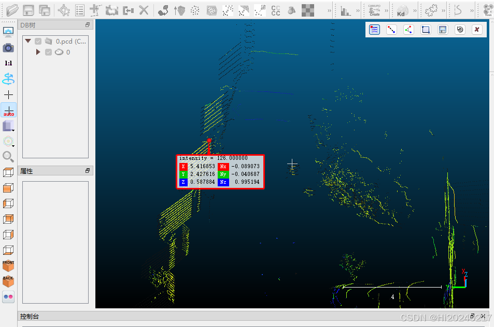Screen dimensions: 494x327
Task: Open the point list picking tool
Action: (80, 10)
